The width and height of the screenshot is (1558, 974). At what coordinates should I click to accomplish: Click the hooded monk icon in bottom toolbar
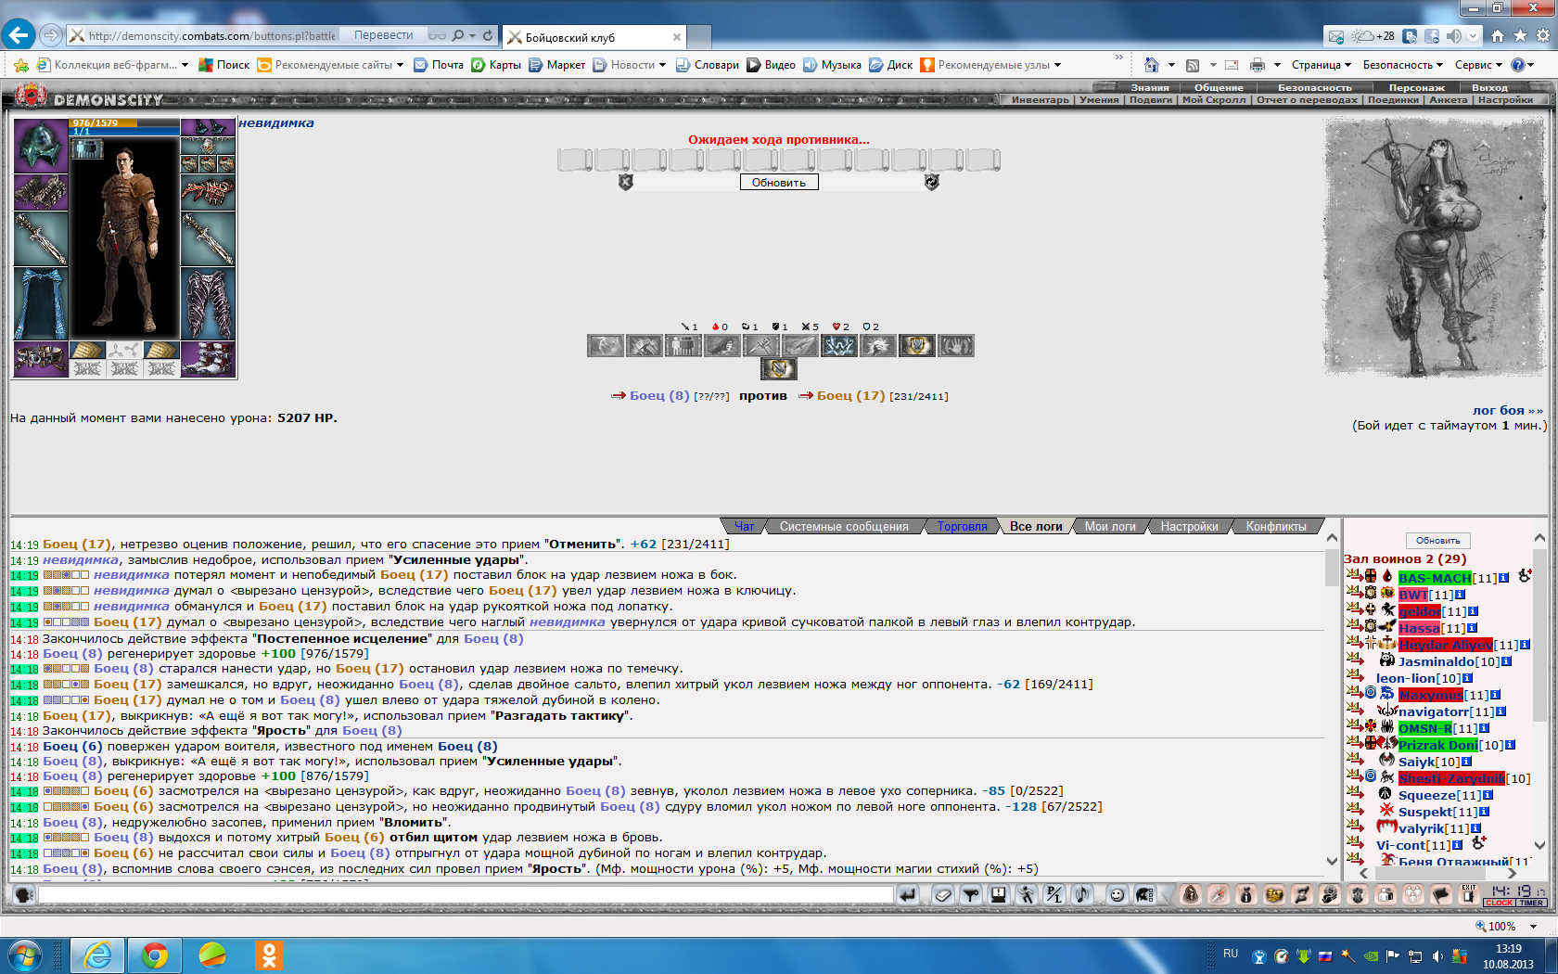click(x=1191, y=895)
